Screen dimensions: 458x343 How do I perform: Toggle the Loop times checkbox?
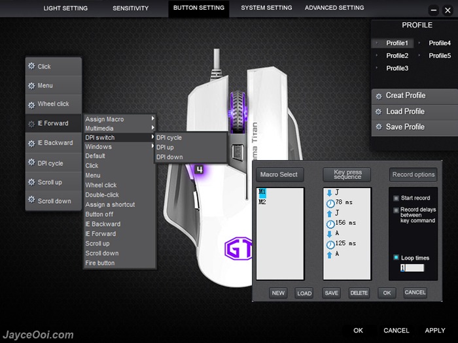(396, 257)
